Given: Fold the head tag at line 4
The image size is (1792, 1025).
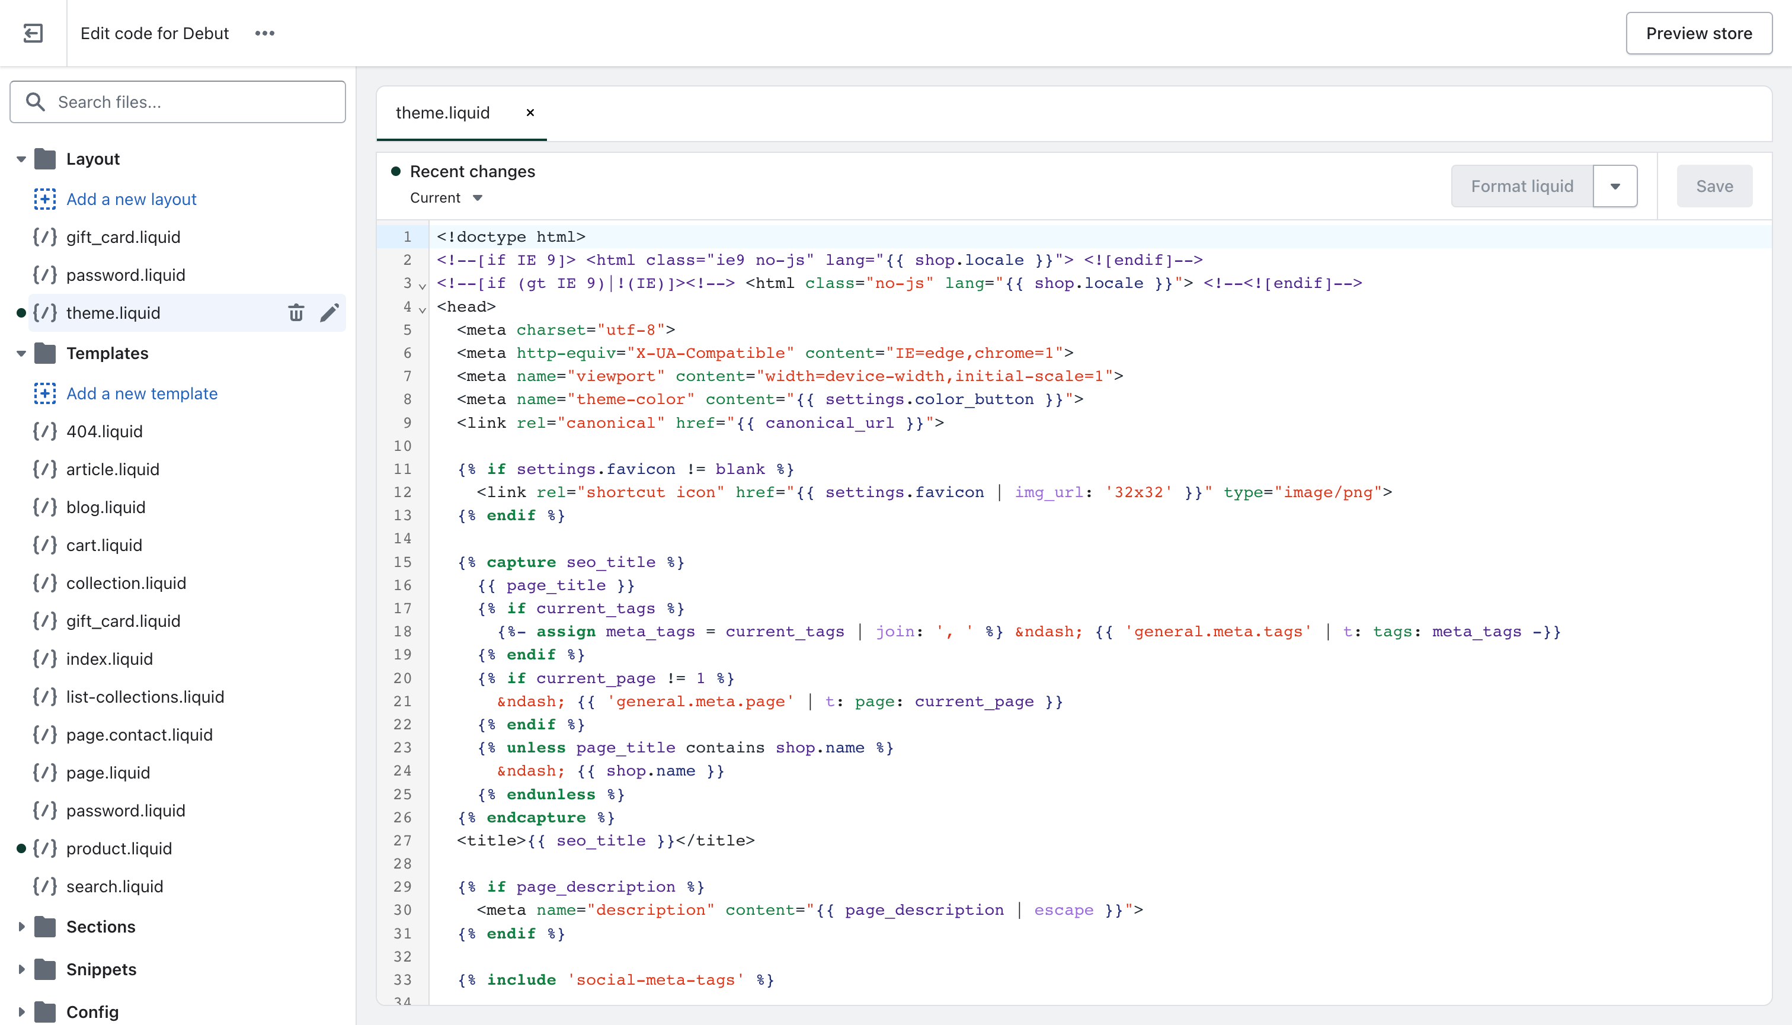Looking at the screenshot, I should (423, 309).
